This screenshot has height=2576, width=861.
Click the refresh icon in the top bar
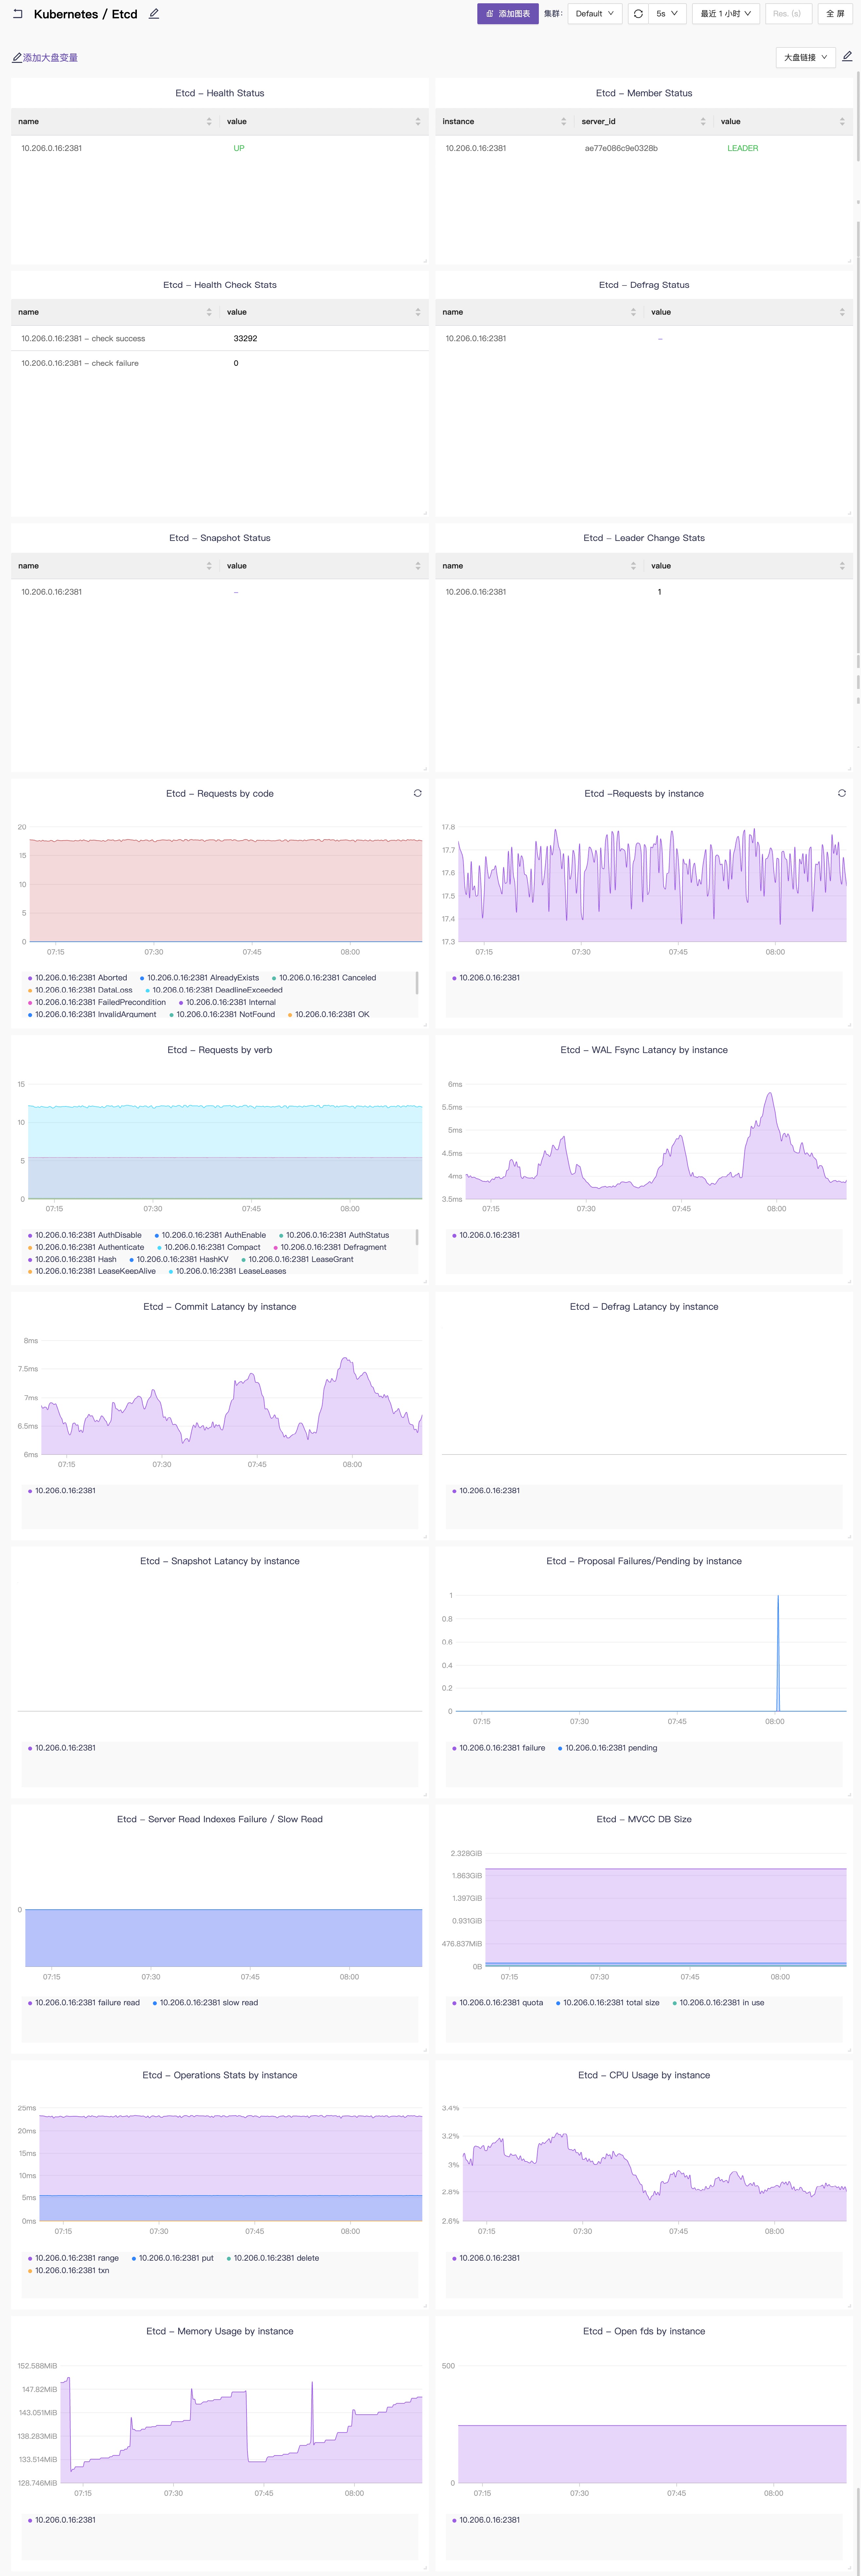click(638, 14)
